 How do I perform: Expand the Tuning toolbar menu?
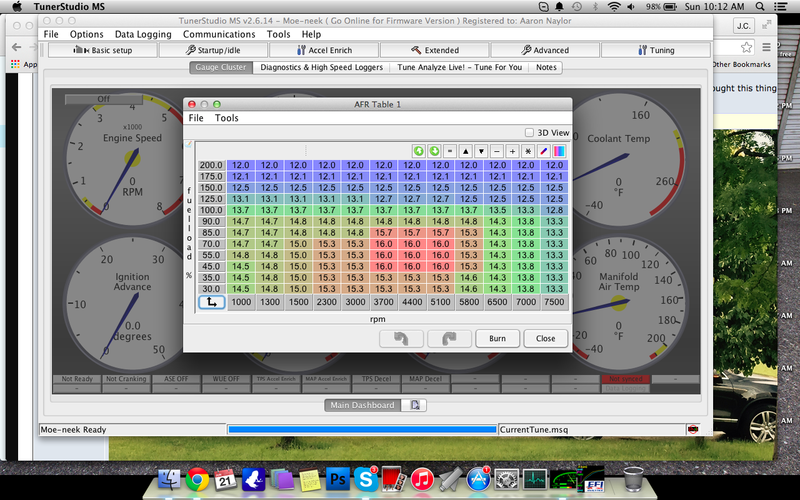pyautogui.click(x=656, y=50)
